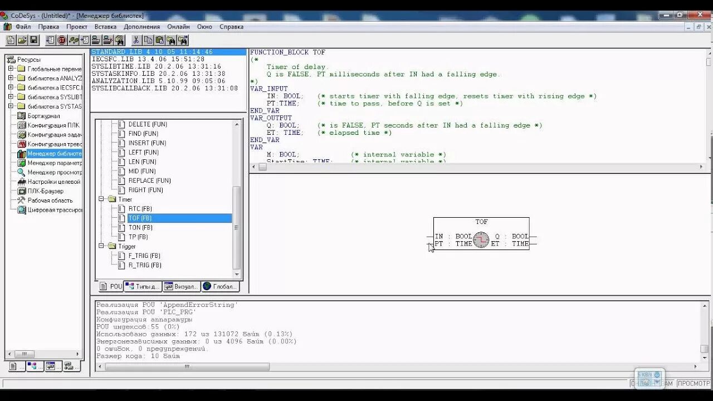
Task: Open the Дополнения menu
Action: (141, 26)
